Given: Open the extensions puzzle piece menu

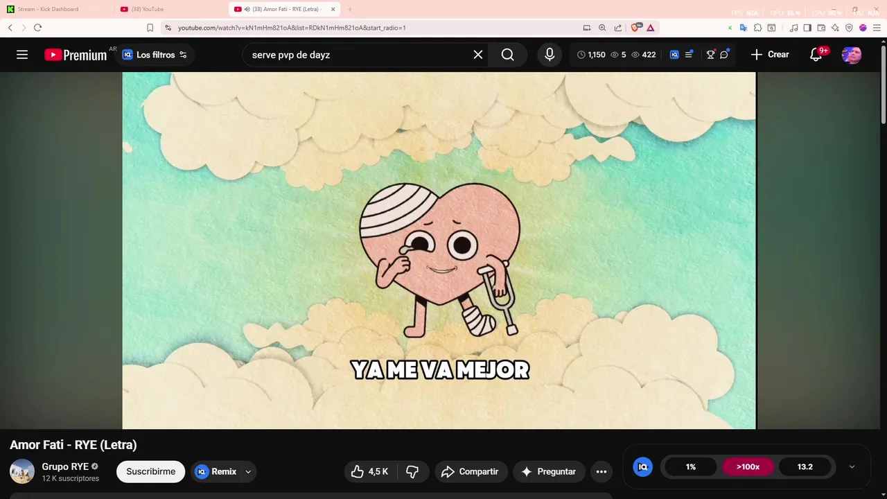Looking at the screenshot, I should point(757,28).
